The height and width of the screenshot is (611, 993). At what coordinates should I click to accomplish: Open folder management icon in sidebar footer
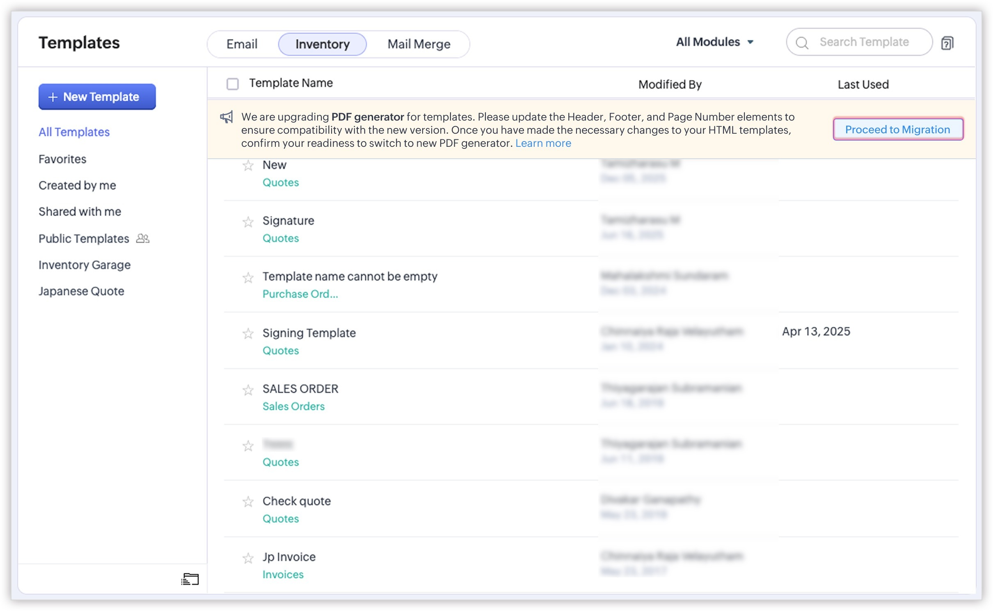click(190, 579)
